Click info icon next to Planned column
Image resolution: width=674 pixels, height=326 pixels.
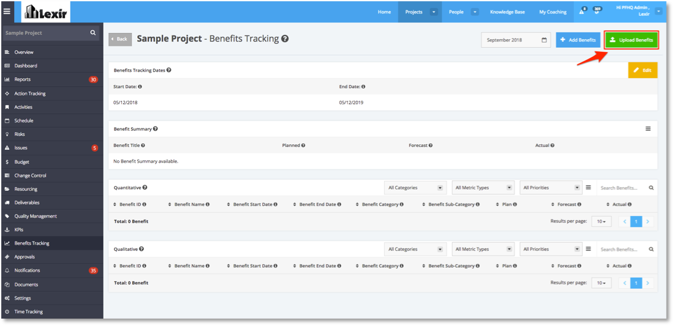click(x=303, y=146)
